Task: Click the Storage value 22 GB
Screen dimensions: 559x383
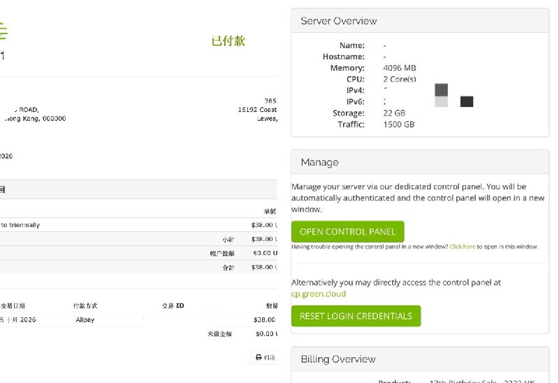Action: point(394,113)
